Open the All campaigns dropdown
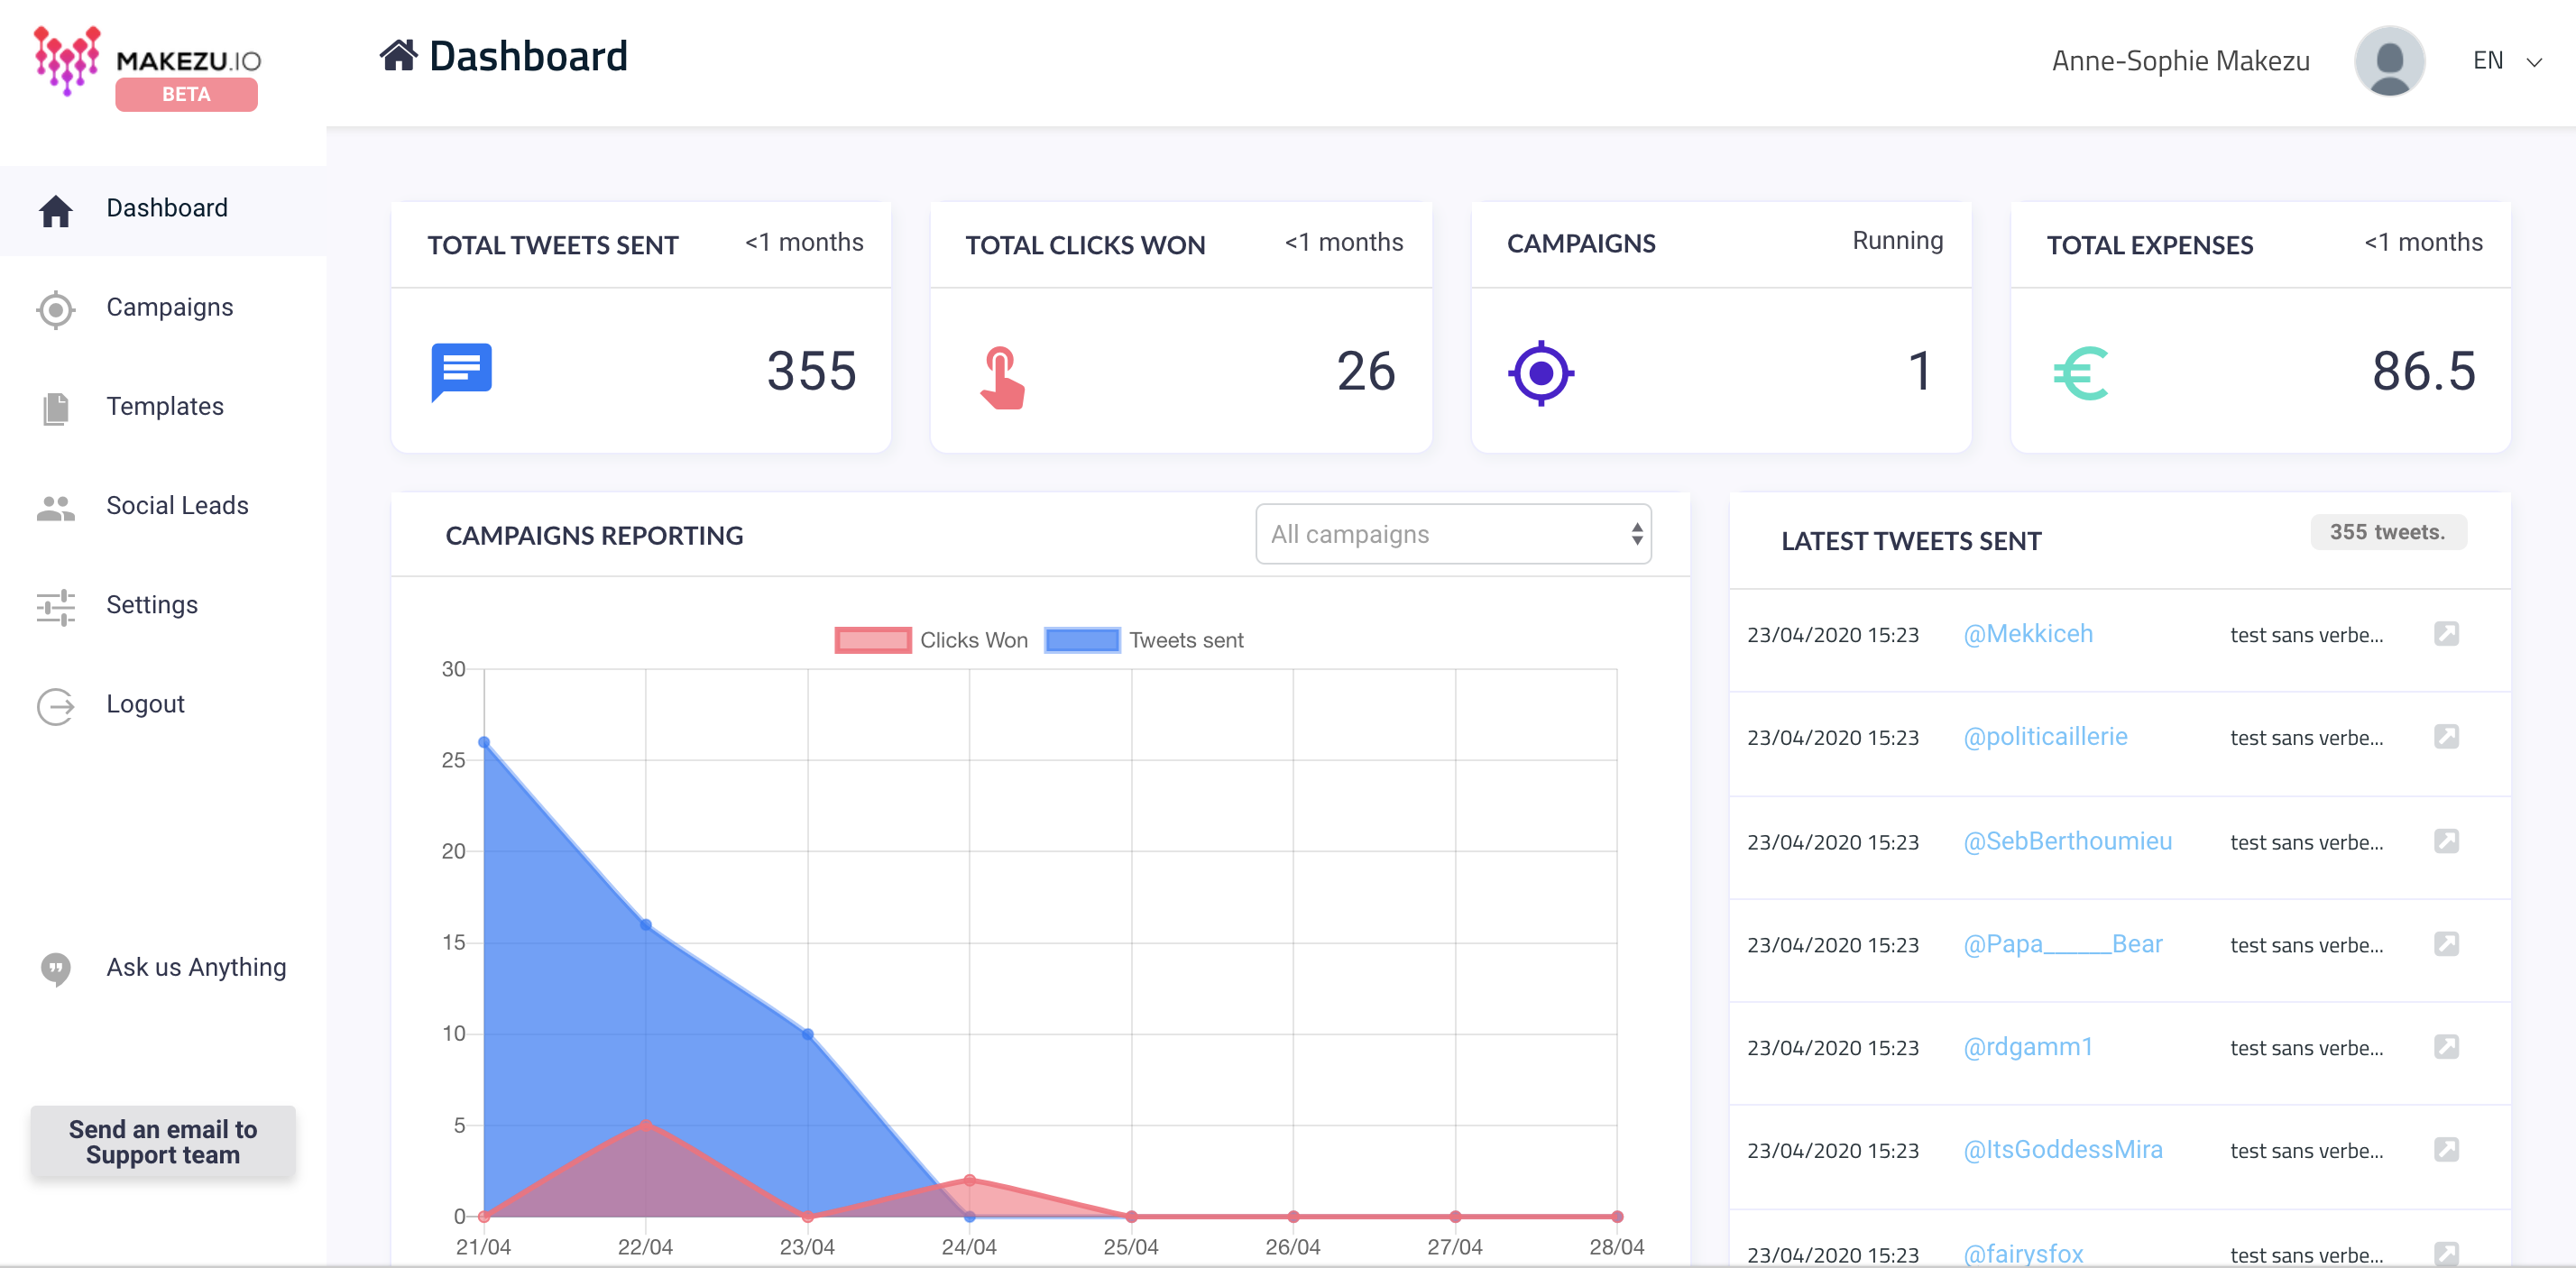 [1452, 534]
